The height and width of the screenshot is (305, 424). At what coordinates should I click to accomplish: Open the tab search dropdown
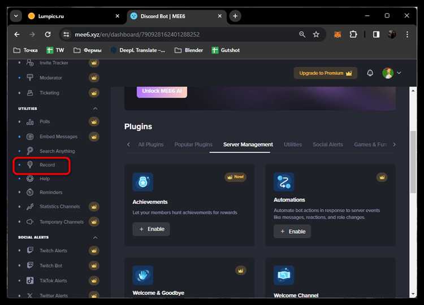pos(16,16)
